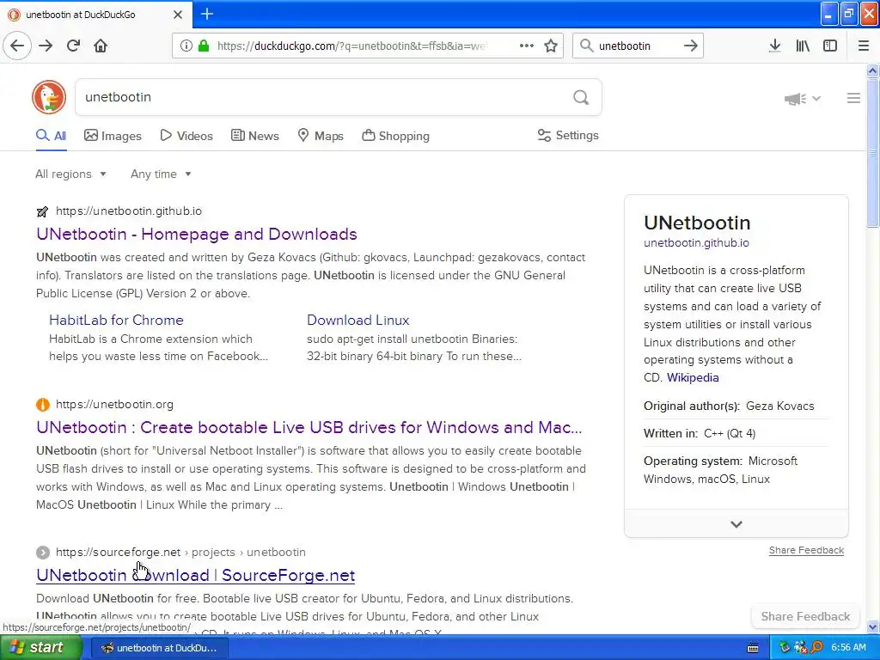880x660 pixels.
Task: Open the DuckDuckGo side menu
Action: pos(853,98)
